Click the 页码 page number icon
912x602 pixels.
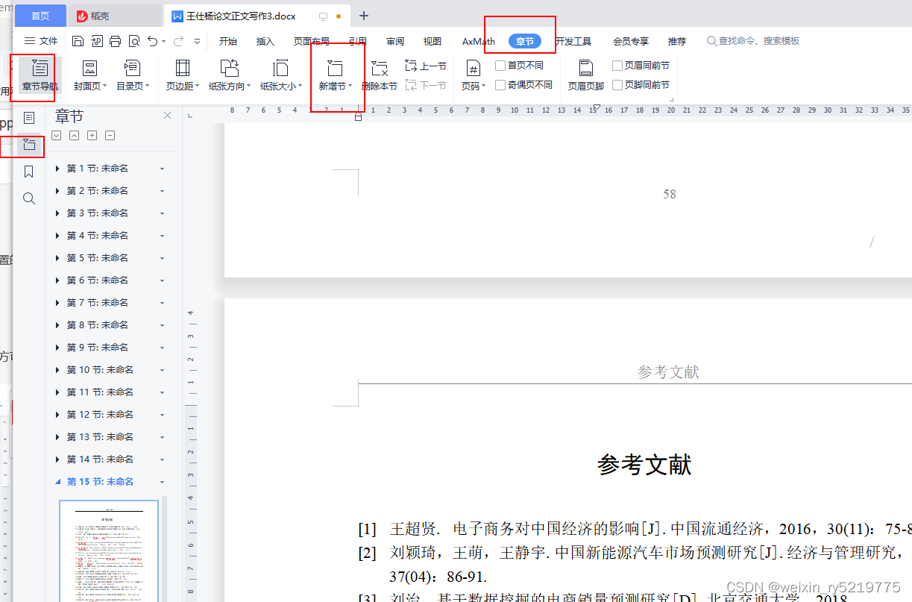tap(473, 69)
